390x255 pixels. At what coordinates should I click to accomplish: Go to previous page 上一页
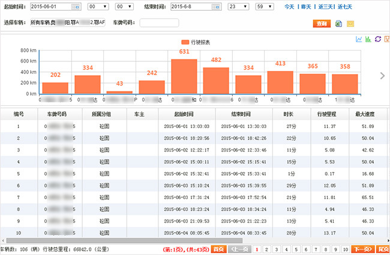point(239,249)
